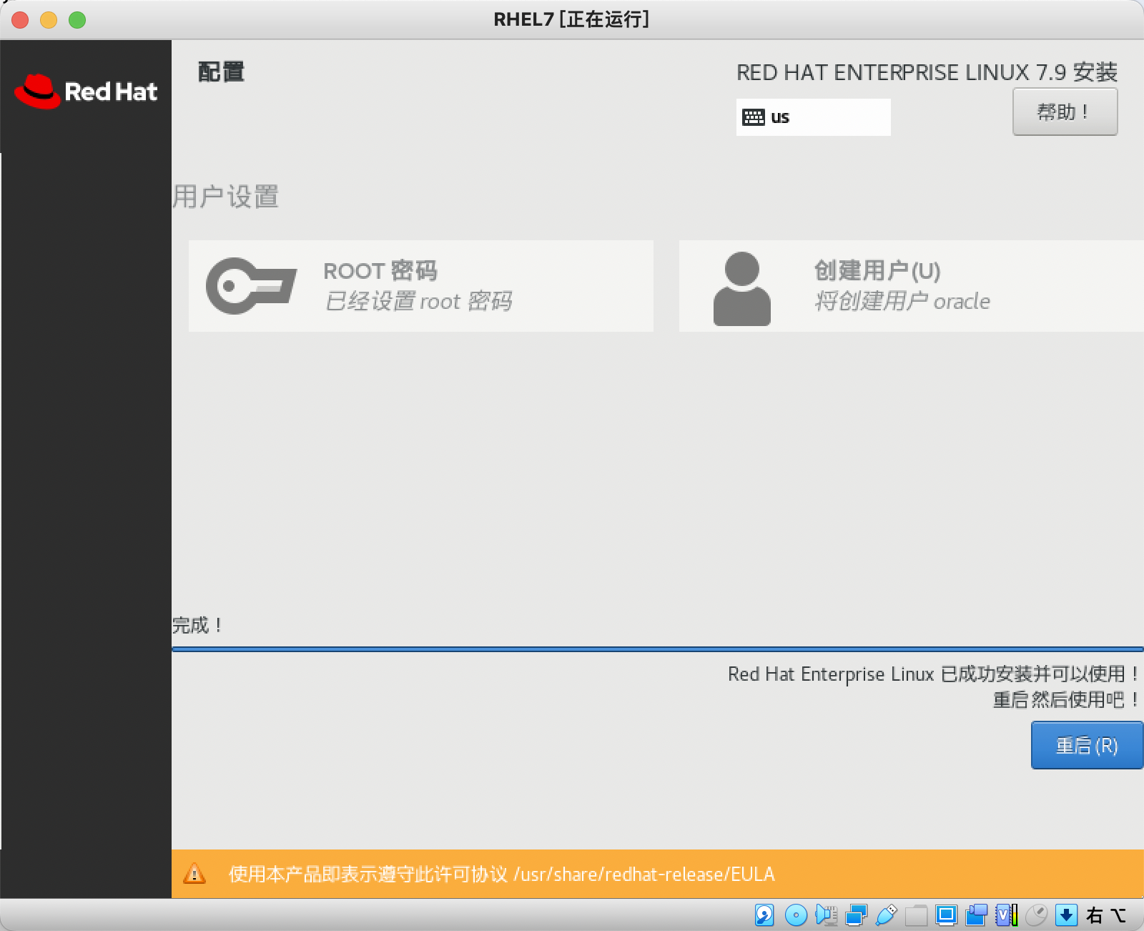Open the 创建用户(U) setting
The width and height of the screenshot is (1144, 931).
point(912,286)
